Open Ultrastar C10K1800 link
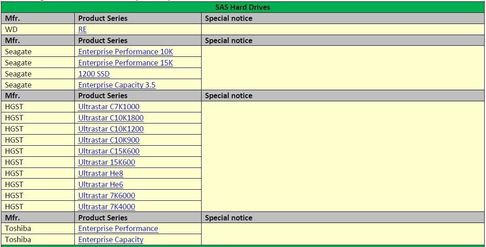This screenshot has height=247, width=486. pyautogui.click(x=111, y=118)
